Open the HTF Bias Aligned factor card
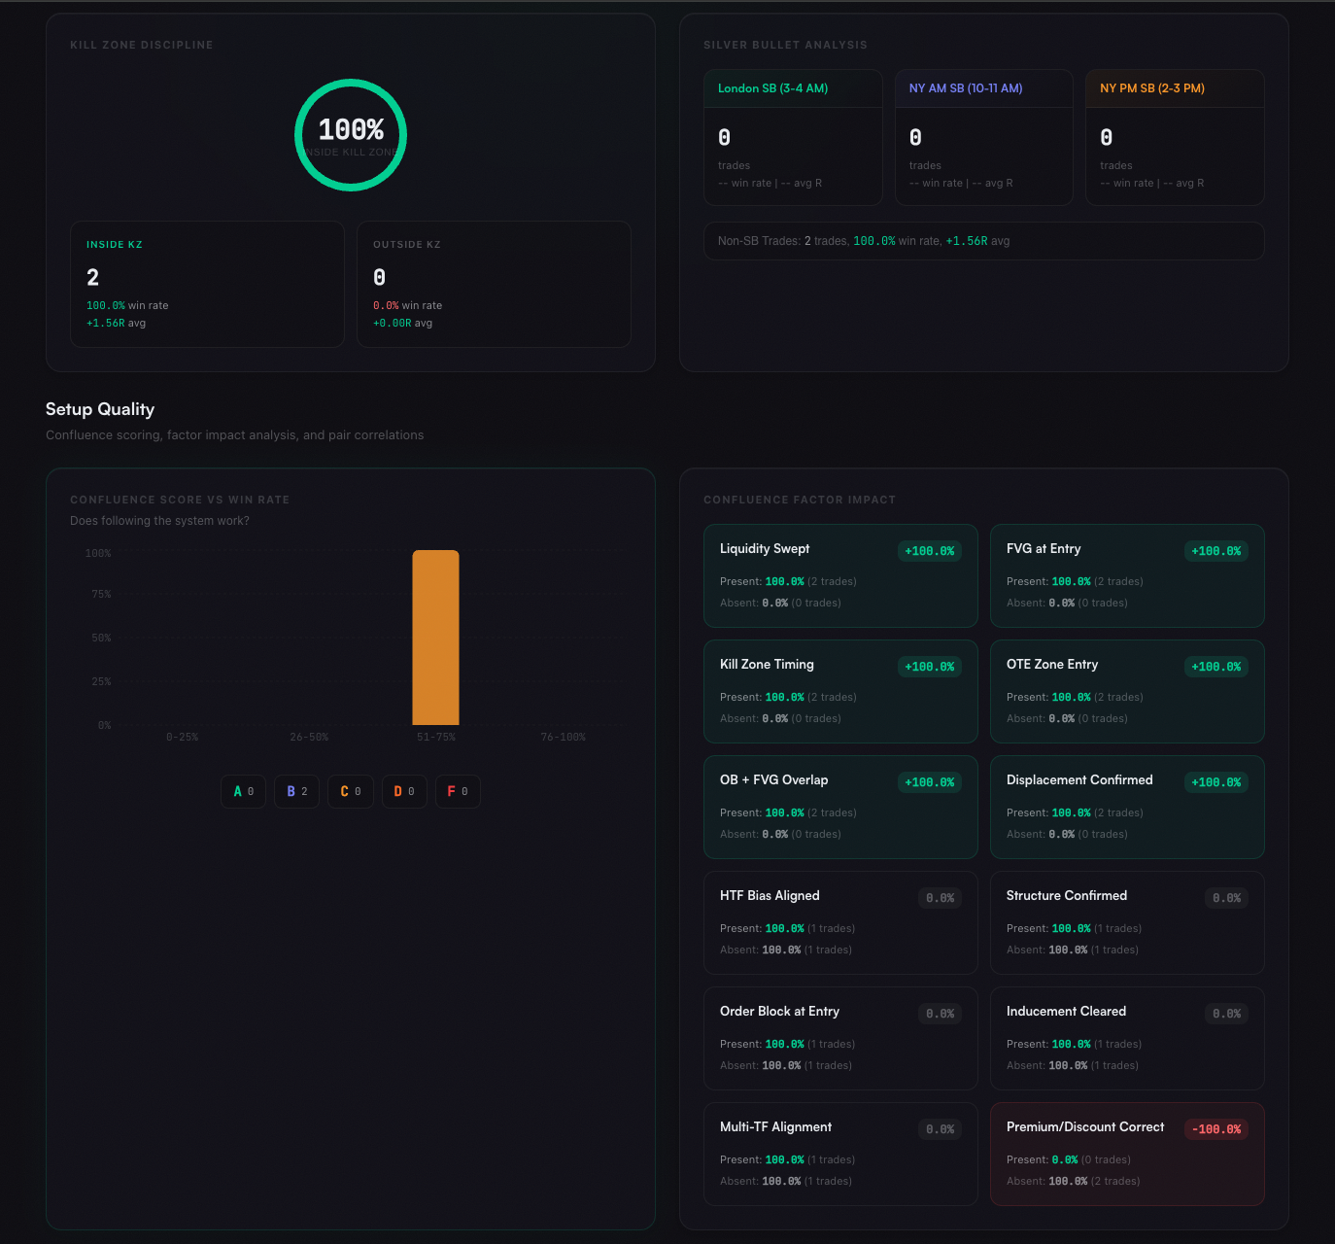1335x1244 pixels. point(839,922)
